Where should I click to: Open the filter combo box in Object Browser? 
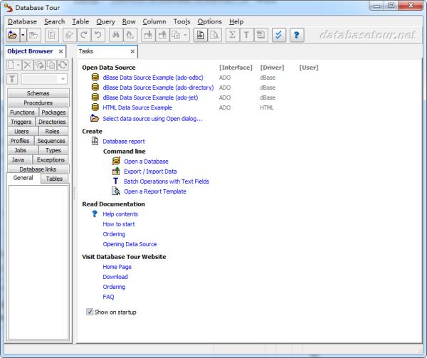coord(44,79)
